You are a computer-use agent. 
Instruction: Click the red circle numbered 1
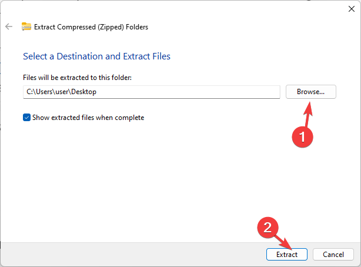pyautogui.click(x=302, y=136)
